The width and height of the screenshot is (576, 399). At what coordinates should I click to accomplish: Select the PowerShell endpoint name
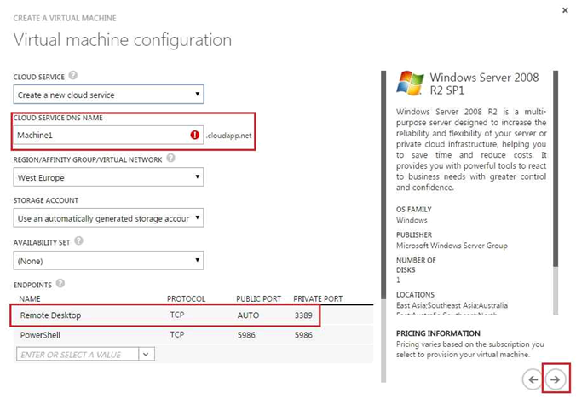click(40, 335)
